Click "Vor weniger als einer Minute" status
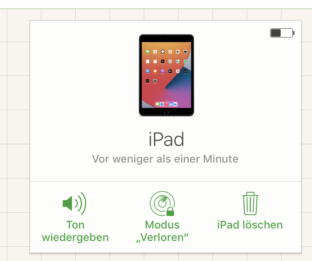 [165, 159]
